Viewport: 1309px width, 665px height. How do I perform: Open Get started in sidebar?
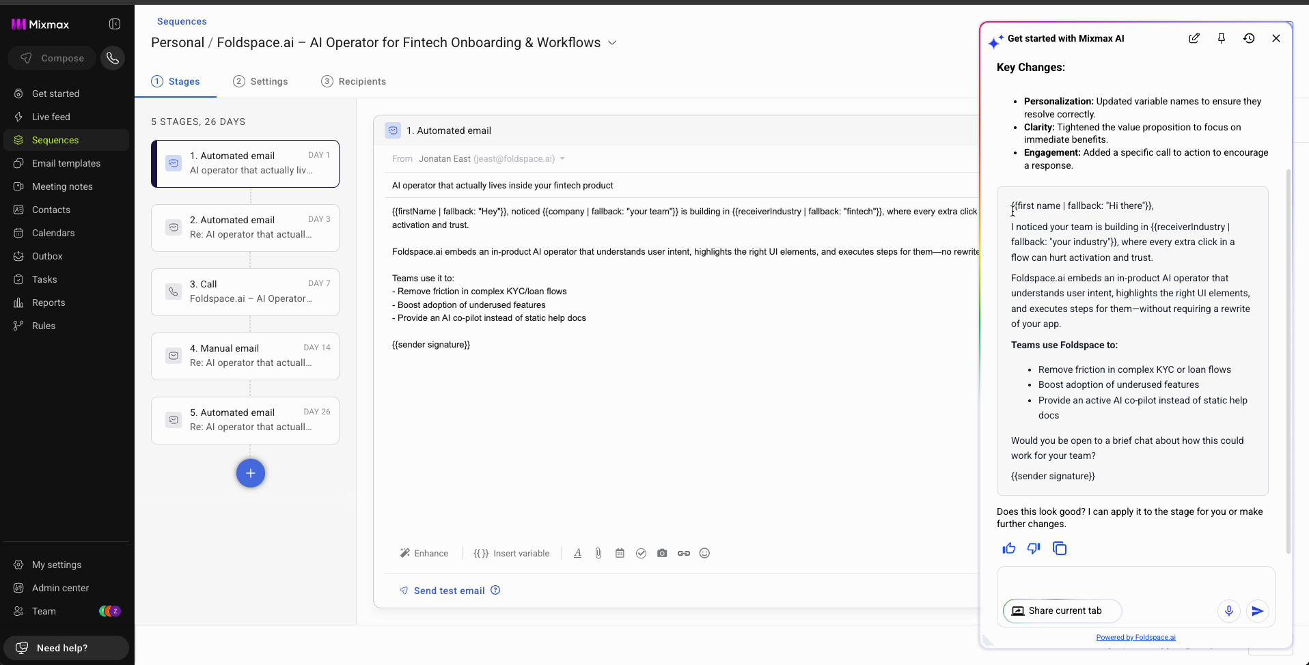tap(66, 94)
